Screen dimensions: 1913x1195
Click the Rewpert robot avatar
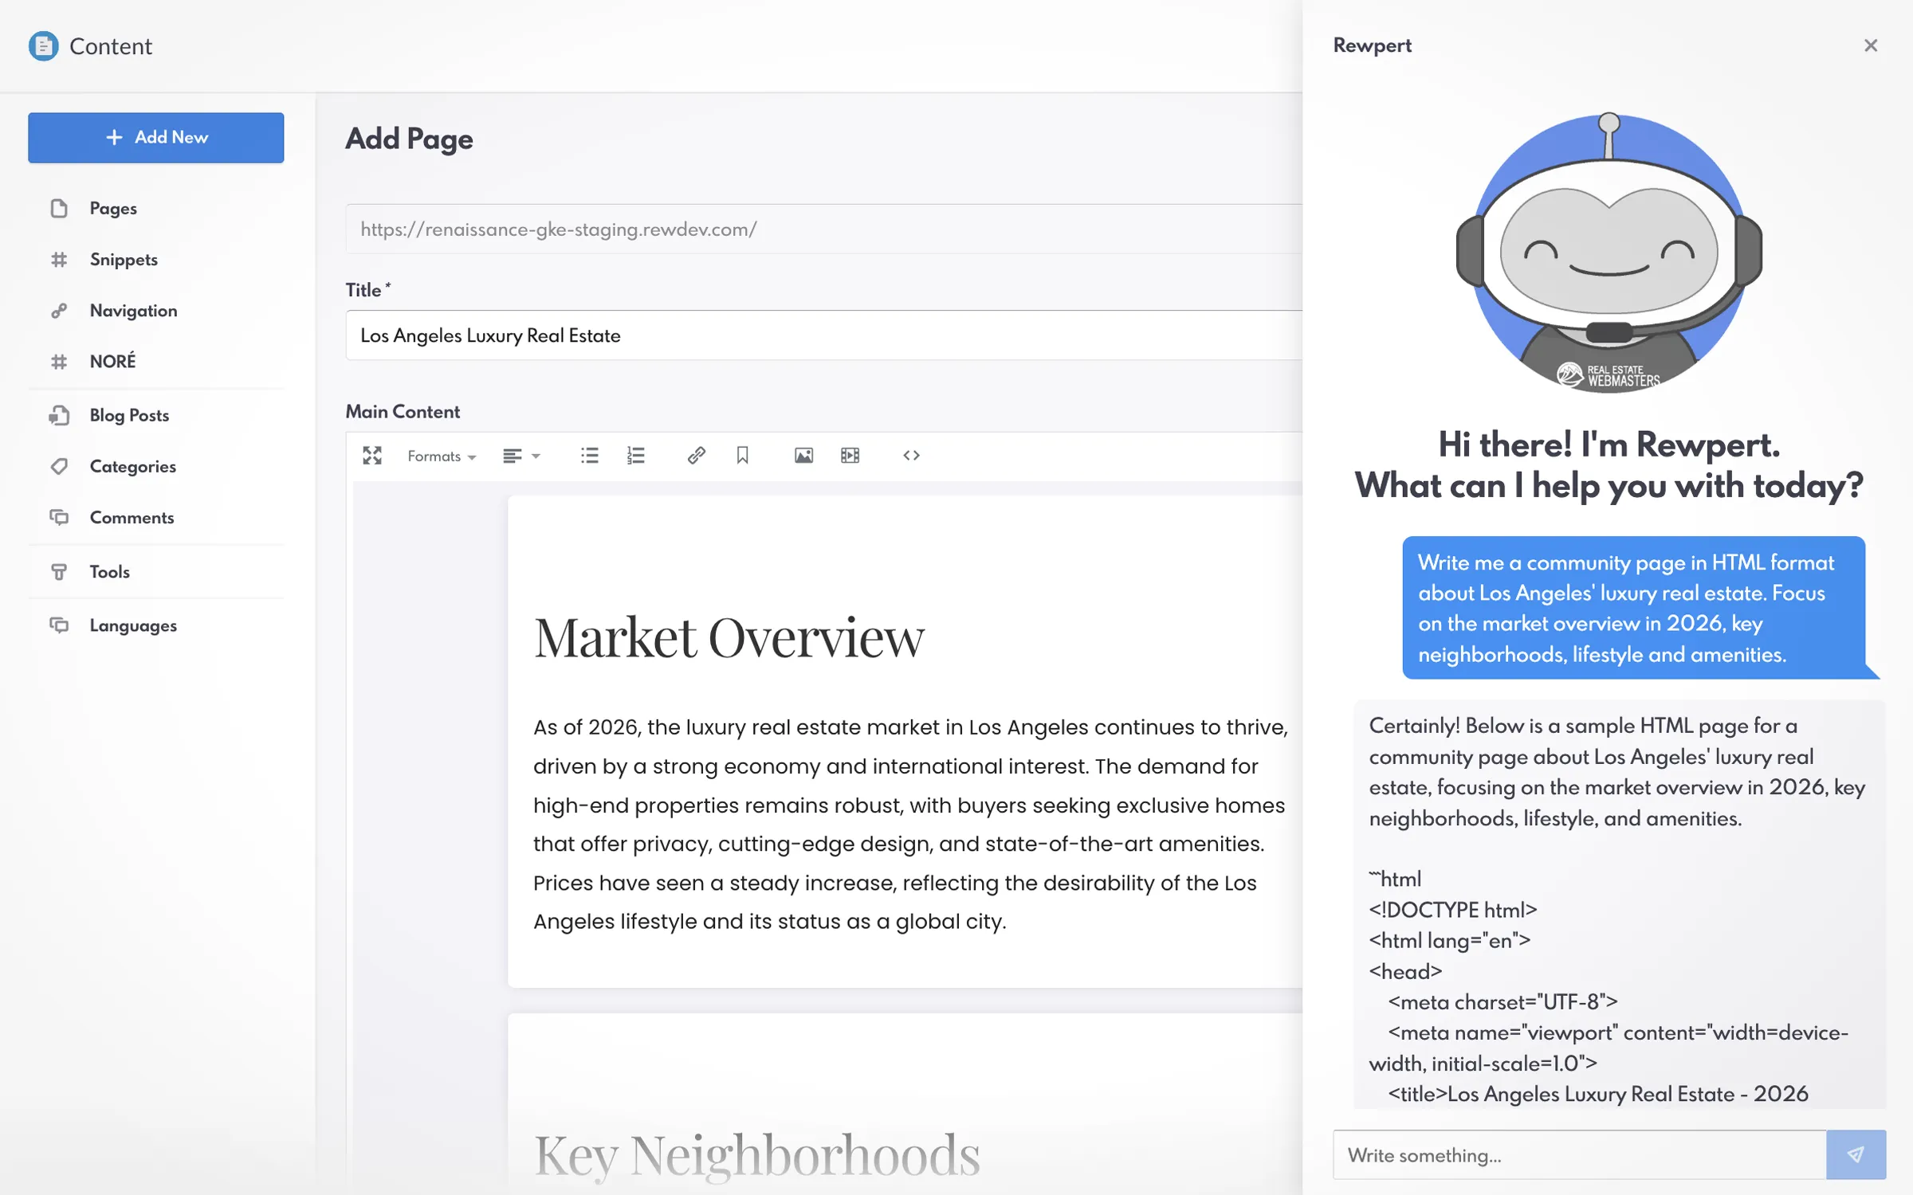(1609, 253)
